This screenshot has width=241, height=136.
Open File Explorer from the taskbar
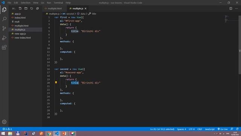(x=10, y=133)
